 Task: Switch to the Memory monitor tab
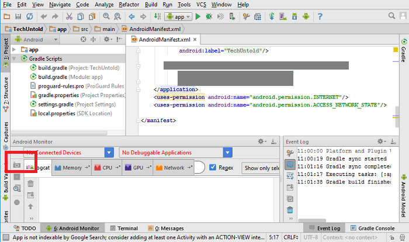click(72, 168)
